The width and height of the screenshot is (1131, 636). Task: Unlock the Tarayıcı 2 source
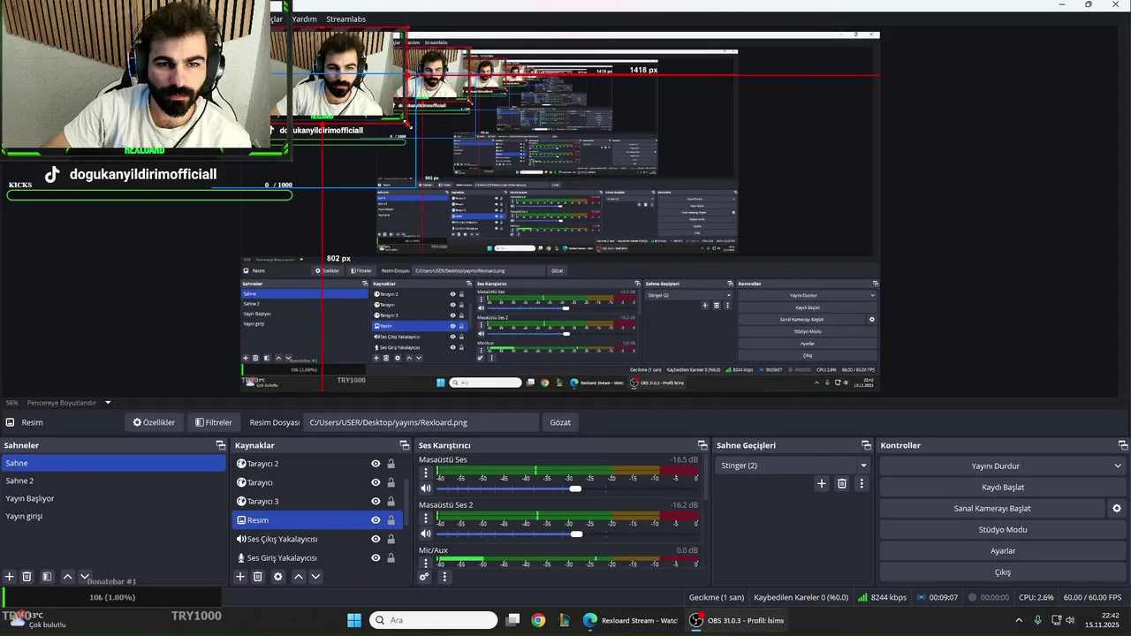tap(391, 464)
